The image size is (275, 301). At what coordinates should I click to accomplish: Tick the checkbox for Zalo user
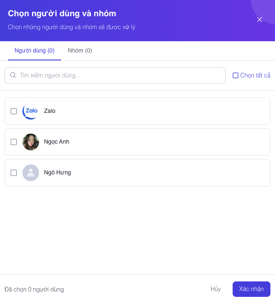[14, 111]
